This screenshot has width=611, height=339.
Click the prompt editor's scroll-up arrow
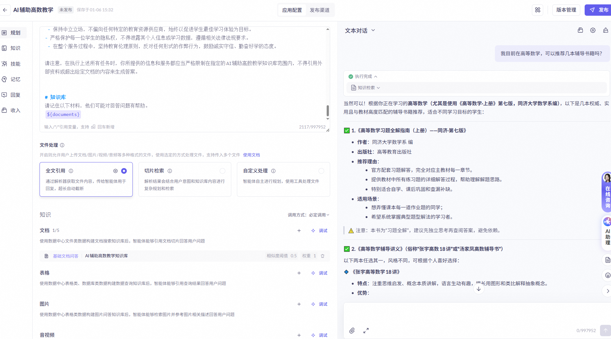(328, 29)
